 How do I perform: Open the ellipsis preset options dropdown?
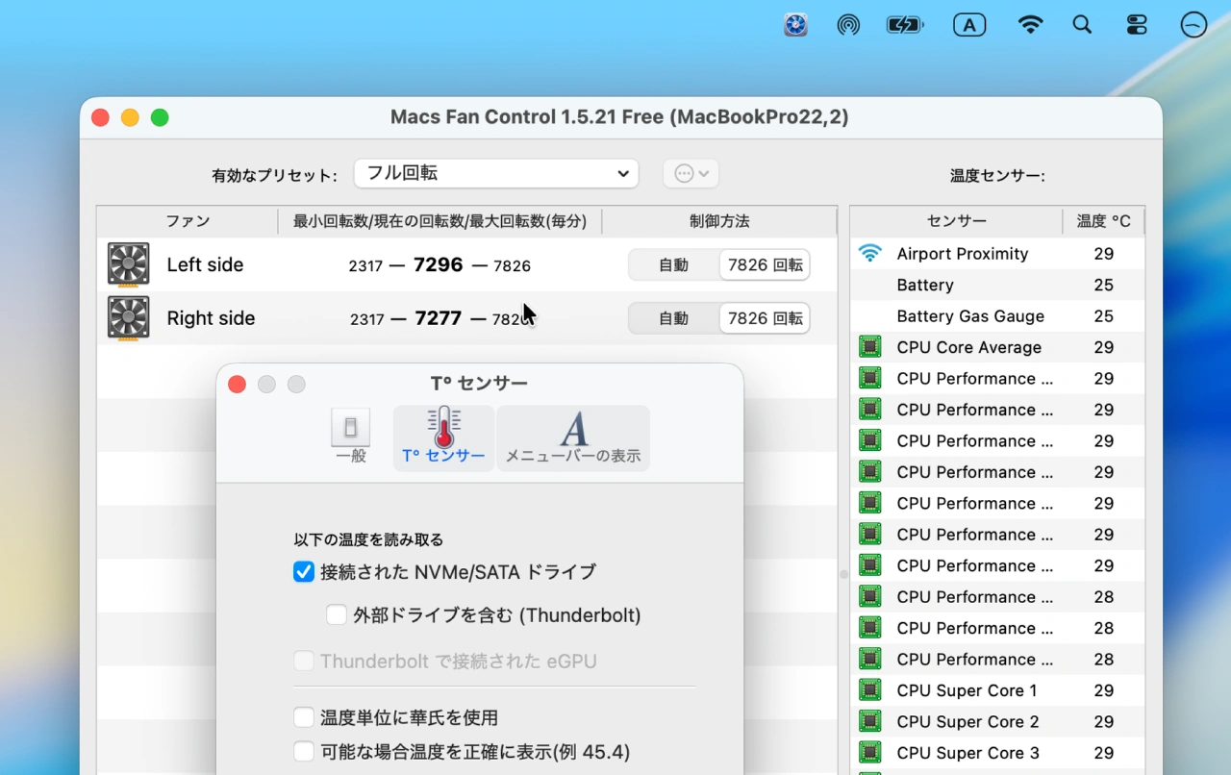pos(691,174)
